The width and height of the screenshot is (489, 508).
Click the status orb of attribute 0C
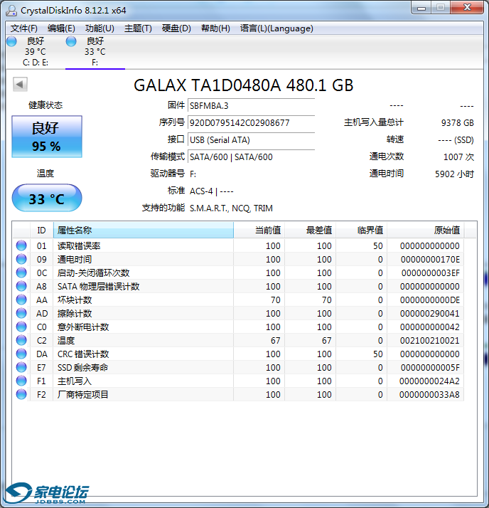click(x=21, y=272)
